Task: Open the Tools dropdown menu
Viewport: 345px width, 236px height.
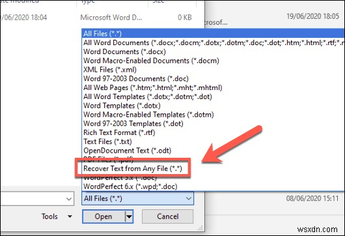Action: pyautogui.click(x=57, y=216)
